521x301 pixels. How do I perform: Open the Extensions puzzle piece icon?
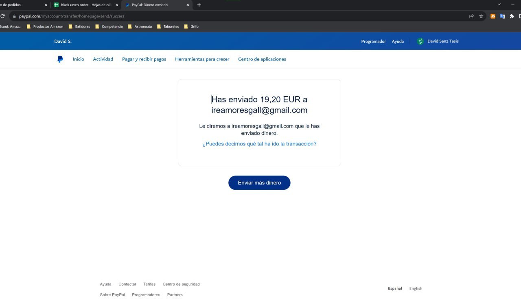coord(512,16)
